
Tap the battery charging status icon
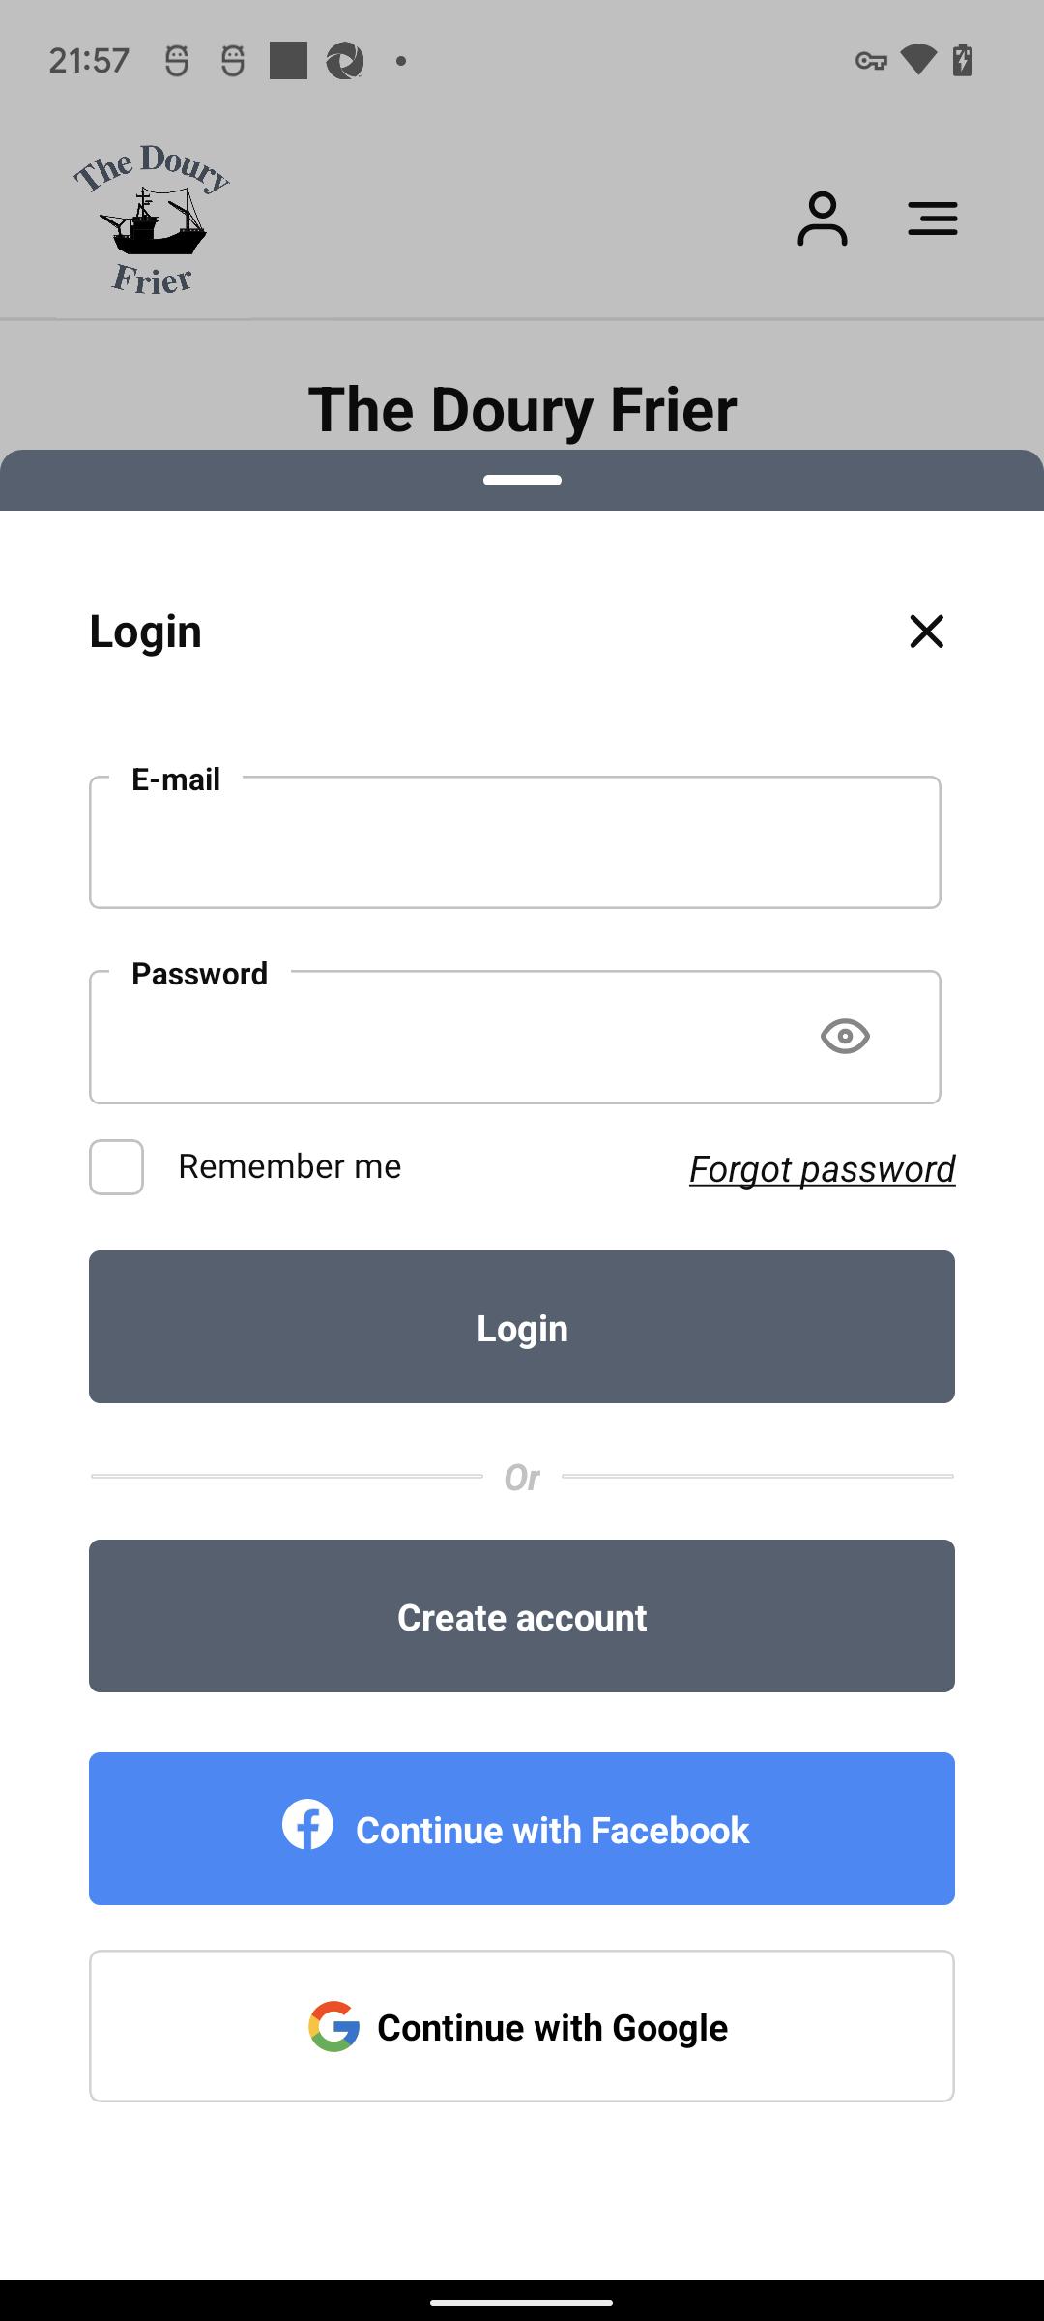(963, 60)
